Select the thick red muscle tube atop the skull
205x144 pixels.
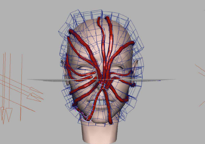(x=110, y=39)
